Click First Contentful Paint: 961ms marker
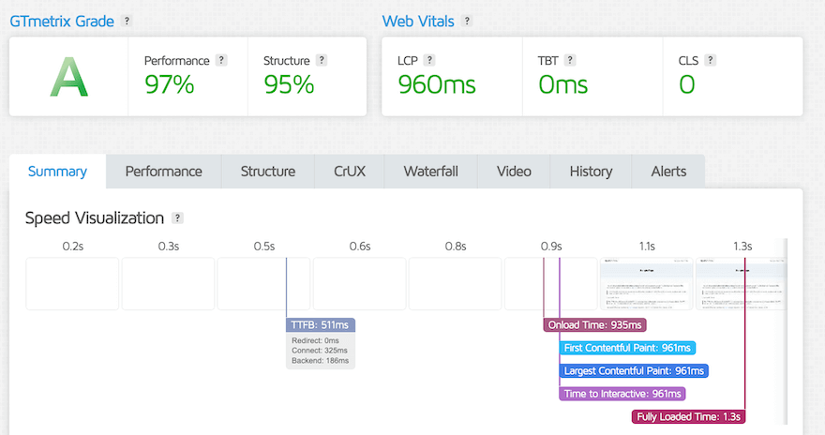Viewport: 825px width, 435px height. (x=627, y=348)
